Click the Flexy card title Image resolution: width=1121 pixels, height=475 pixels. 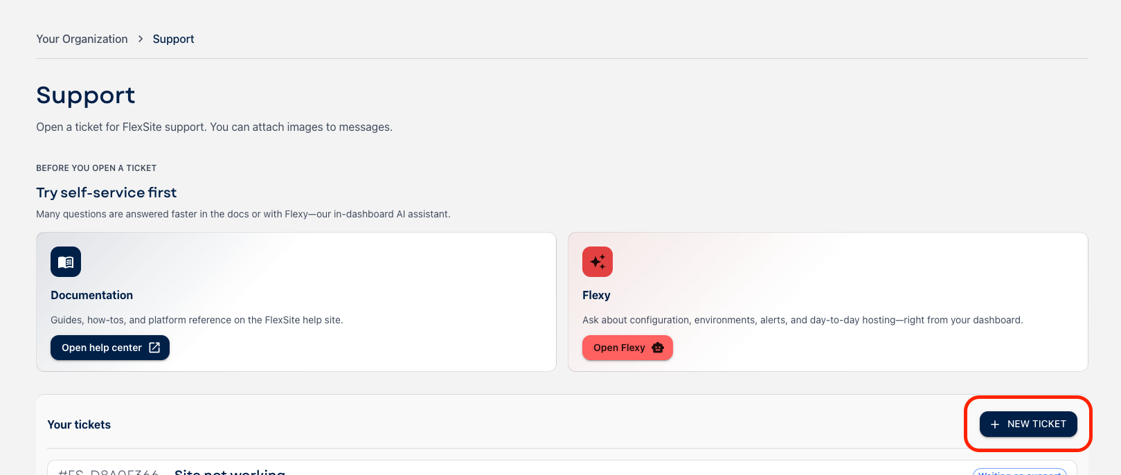(596, 295)
